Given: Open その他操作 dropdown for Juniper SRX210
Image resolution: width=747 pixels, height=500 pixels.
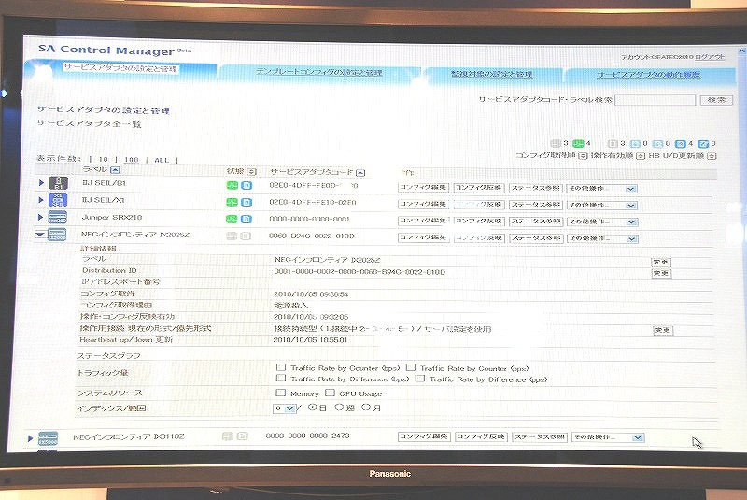Looking at the screenshot, I should coord(603,221).
